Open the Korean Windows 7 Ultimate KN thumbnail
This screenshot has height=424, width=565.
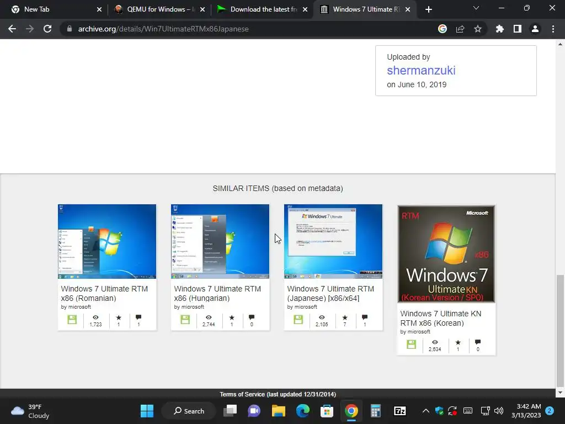[x=446, y=254]
